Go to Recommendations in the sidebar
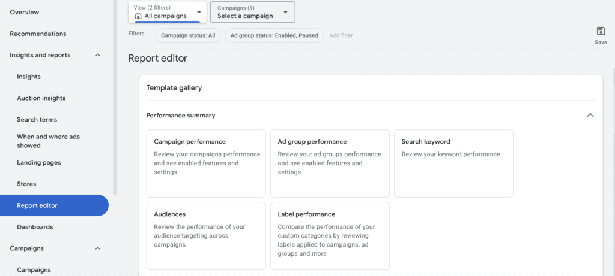Viewport: 615px width, 276px height. (x=38, y=34)
